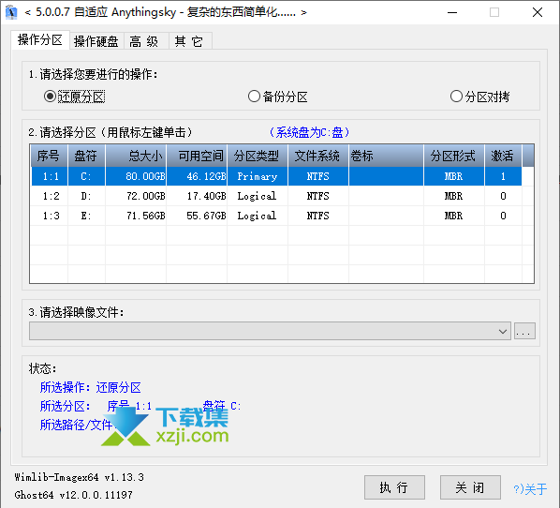
Task: Click the 激活 column header
Action: pyautogui.click(x=503, y=156)
